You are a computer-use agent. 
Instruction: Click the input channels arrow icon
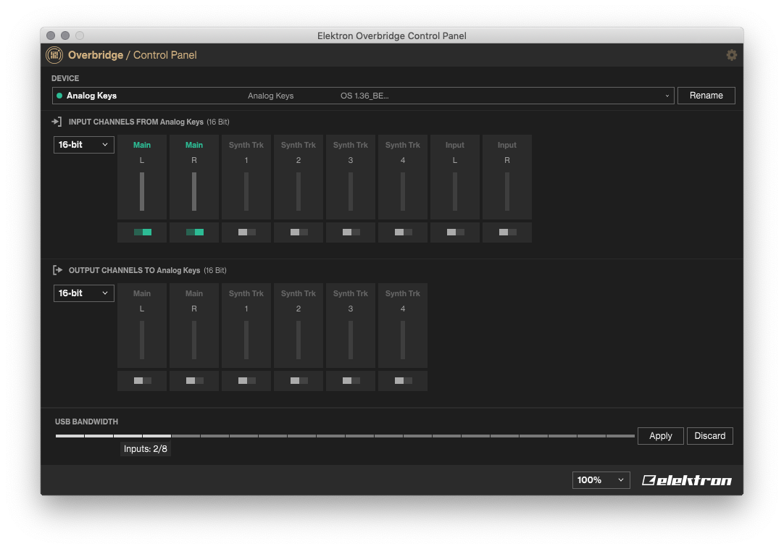tap(57, 122)
